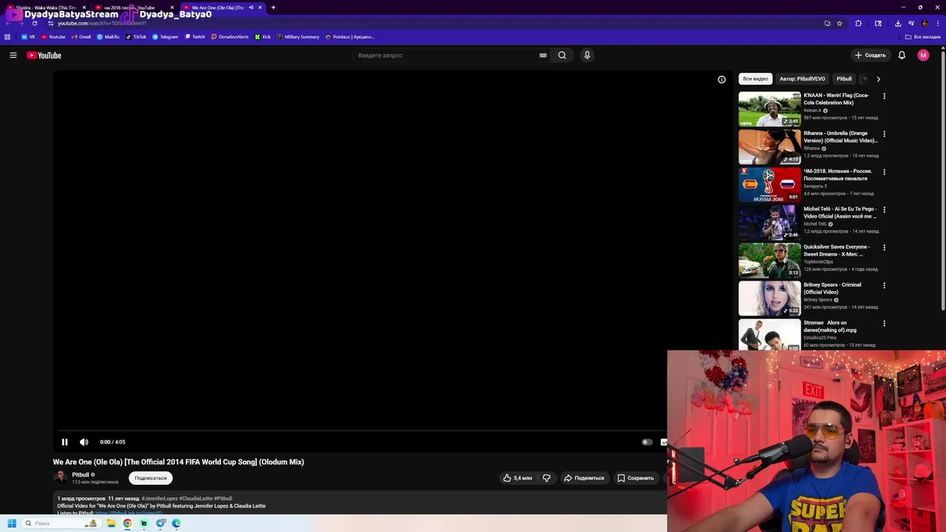Select the Автор: PitbullVEVO filter chip
The image size is (946, 532).
pos(802,79)
